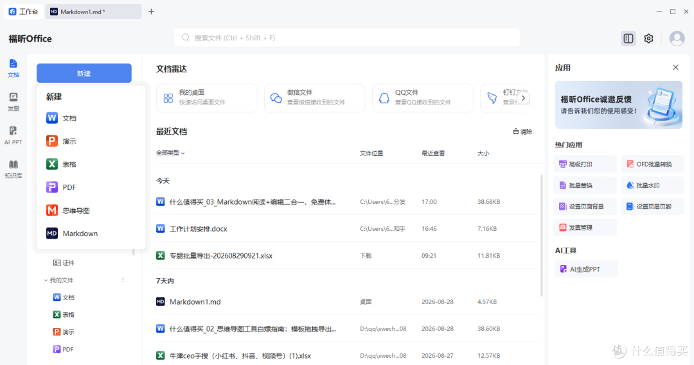Viewport: 694px width, 365px height.
Task: Click the blue 新建 button
Action: coord(84,73)
